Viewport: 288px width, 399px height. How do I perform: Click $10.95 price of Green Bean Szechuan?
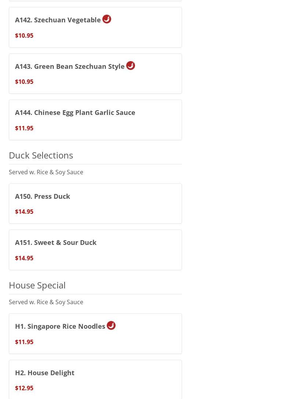point(24,82)
